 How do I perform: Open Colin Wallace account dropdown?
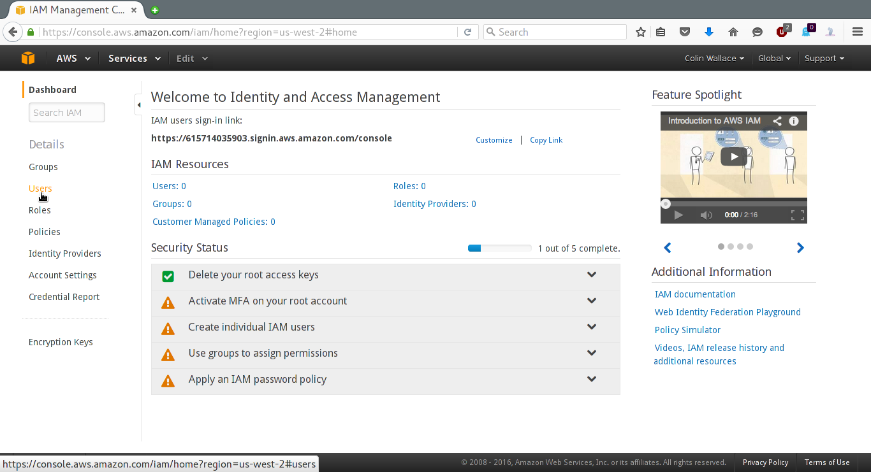click(714, 58)
